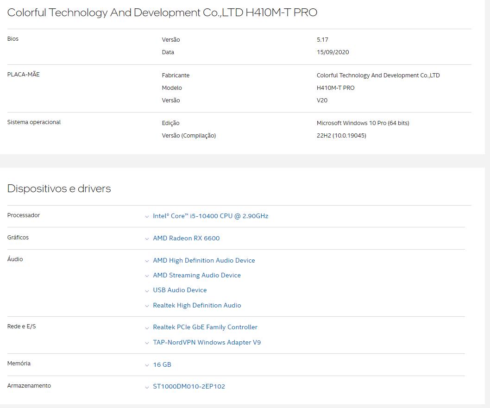
Task: Click the Gráficos row label
Action: click(18, 238)
